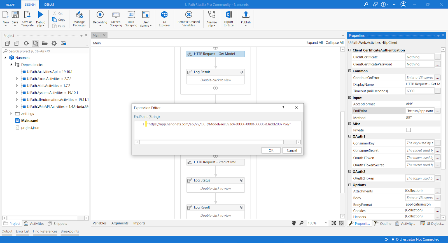Click the Fit to Screen icon

click(334, 223)
